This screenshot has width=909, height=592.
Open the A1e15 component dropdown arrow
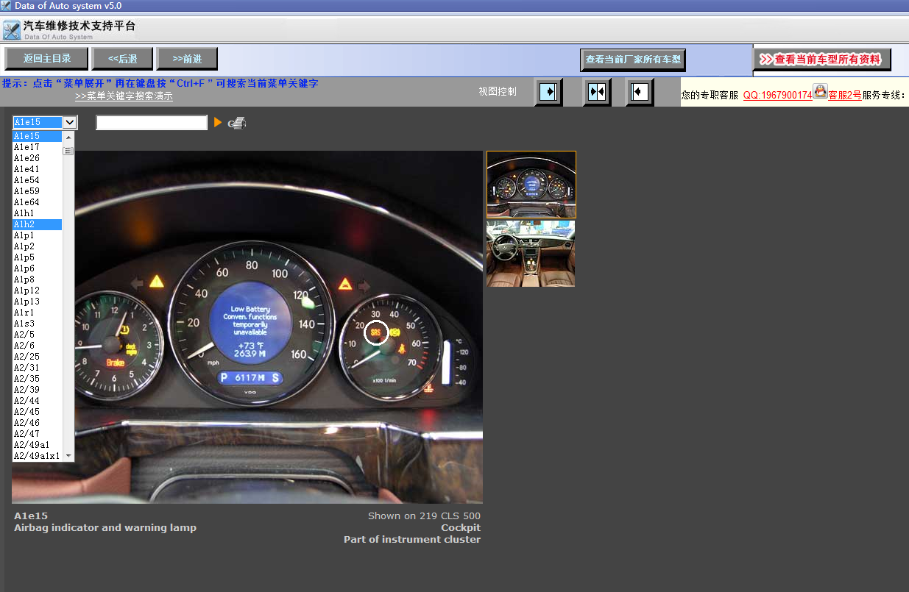pyautogui.click(x=70, y=122)
